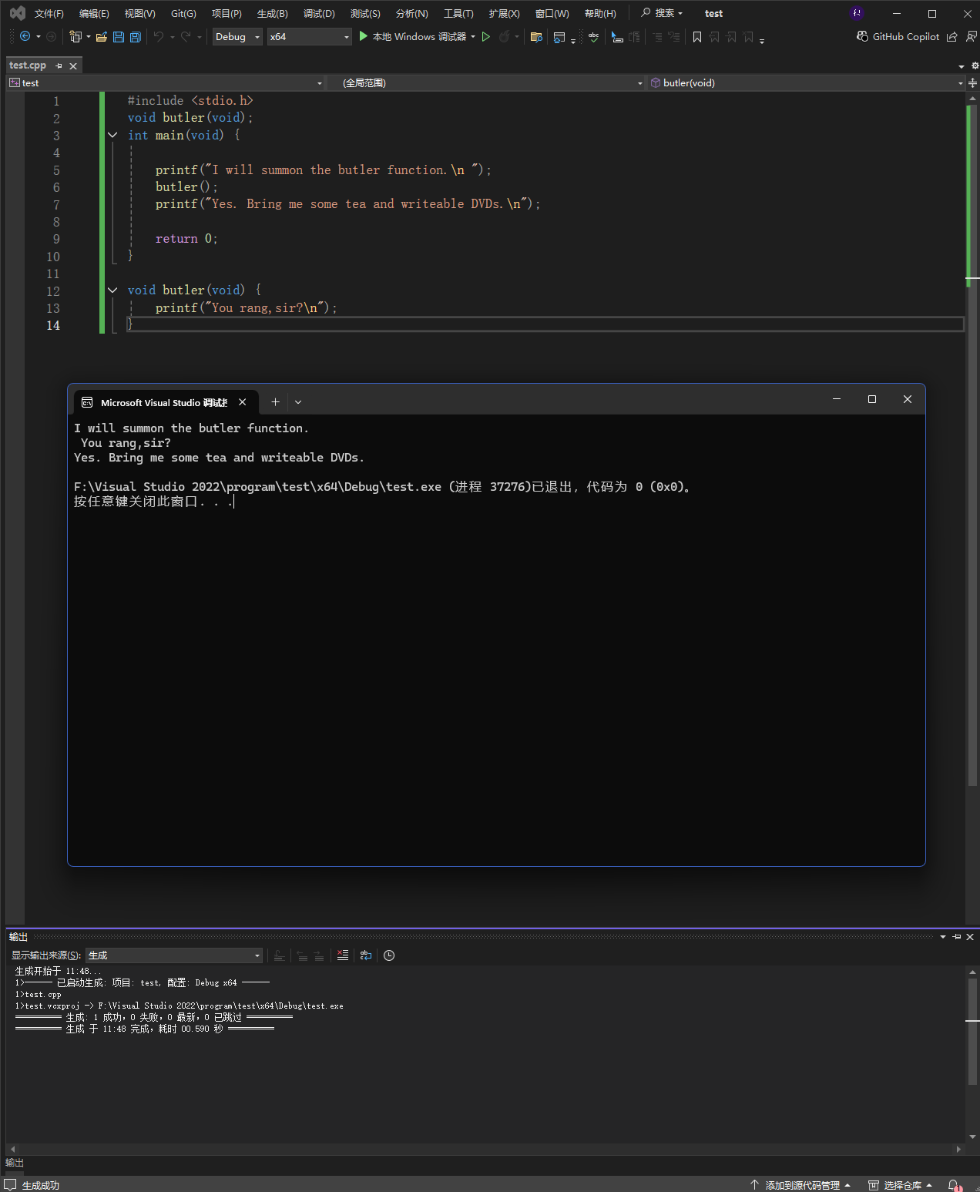This screenshot has height=1192, width=980.
Task: Click the Save All icon
Action: (x=136, y=36)
